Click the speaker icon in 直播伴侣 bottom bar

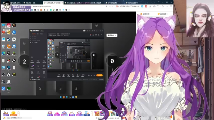[82, 75]
